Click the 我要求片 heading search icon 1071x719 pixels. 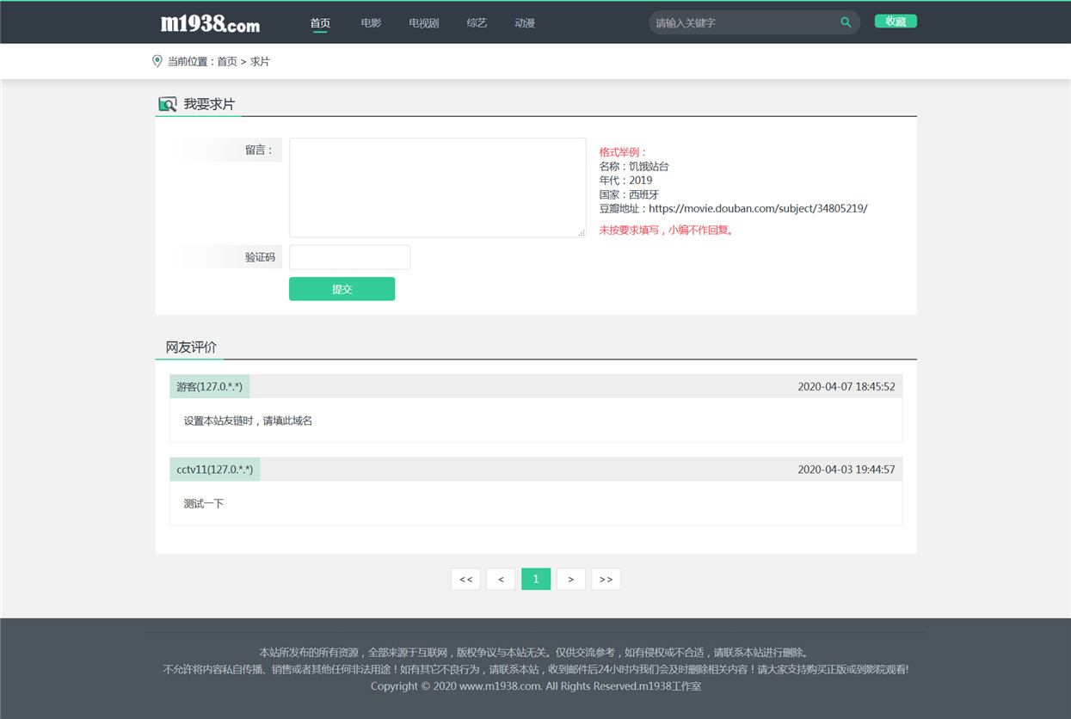click(x=167, y=104)
